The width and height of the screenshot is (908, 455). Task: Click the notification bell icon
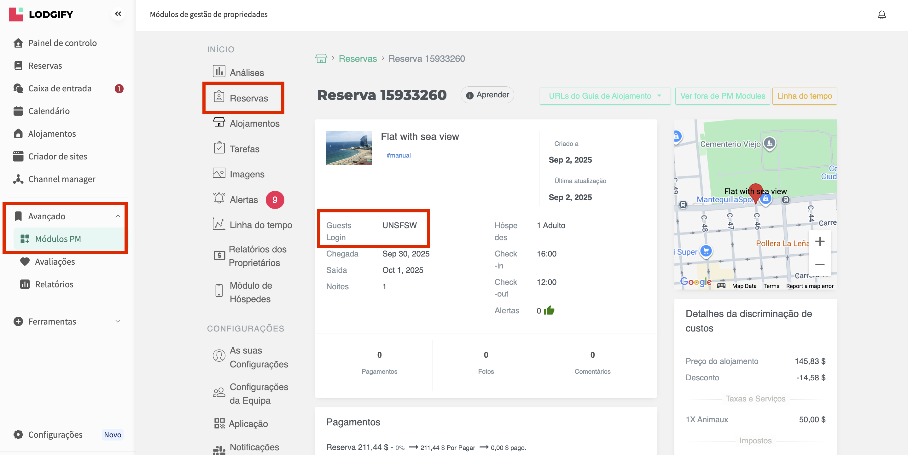coord(881,14)
